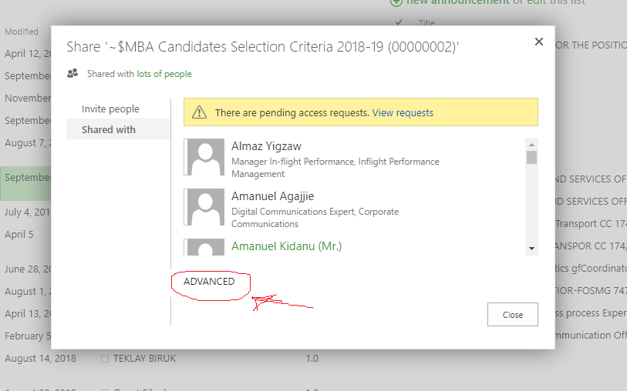
Task: Click the Close button
Action: [x=512, y=314]
